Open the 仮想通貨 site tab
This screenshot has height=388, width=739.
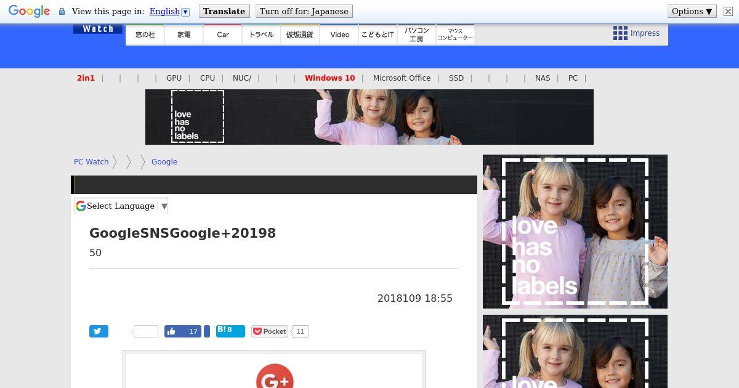300,34
